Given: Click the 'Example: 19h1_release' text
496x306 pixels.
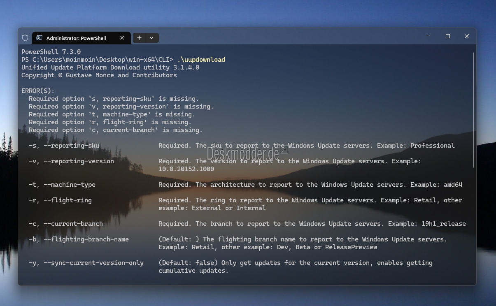Looking at the screenshot, I should click(x=427, y=224).
